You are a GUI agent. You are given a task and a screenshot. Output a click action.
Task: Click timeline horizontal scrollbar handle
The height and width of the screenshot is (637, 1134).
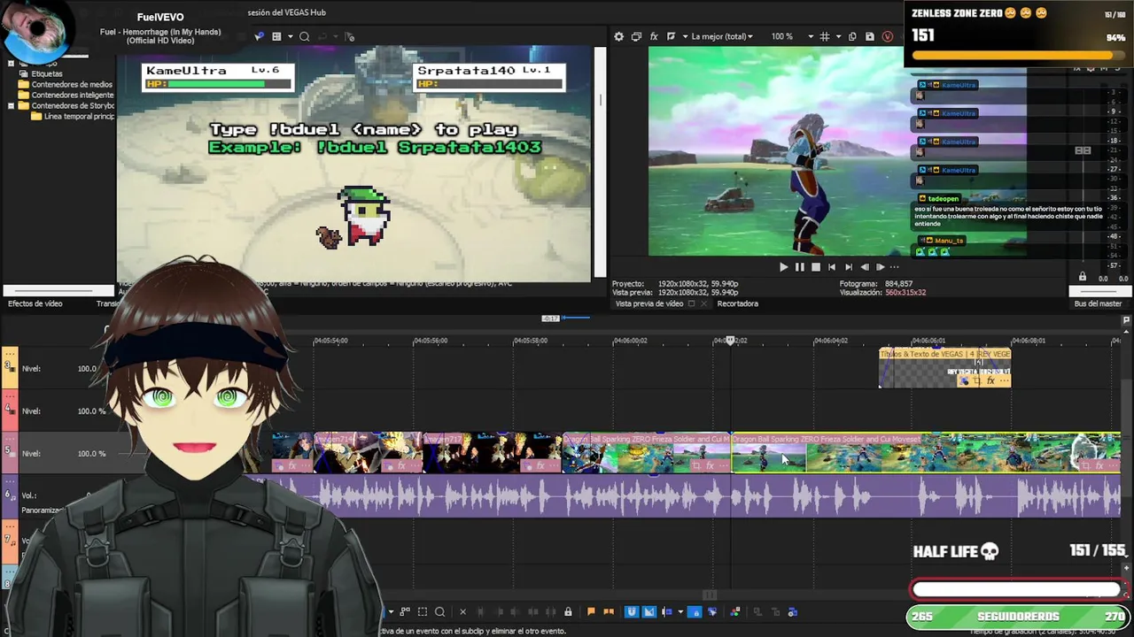pyautogui.click(x=709, y=595)
